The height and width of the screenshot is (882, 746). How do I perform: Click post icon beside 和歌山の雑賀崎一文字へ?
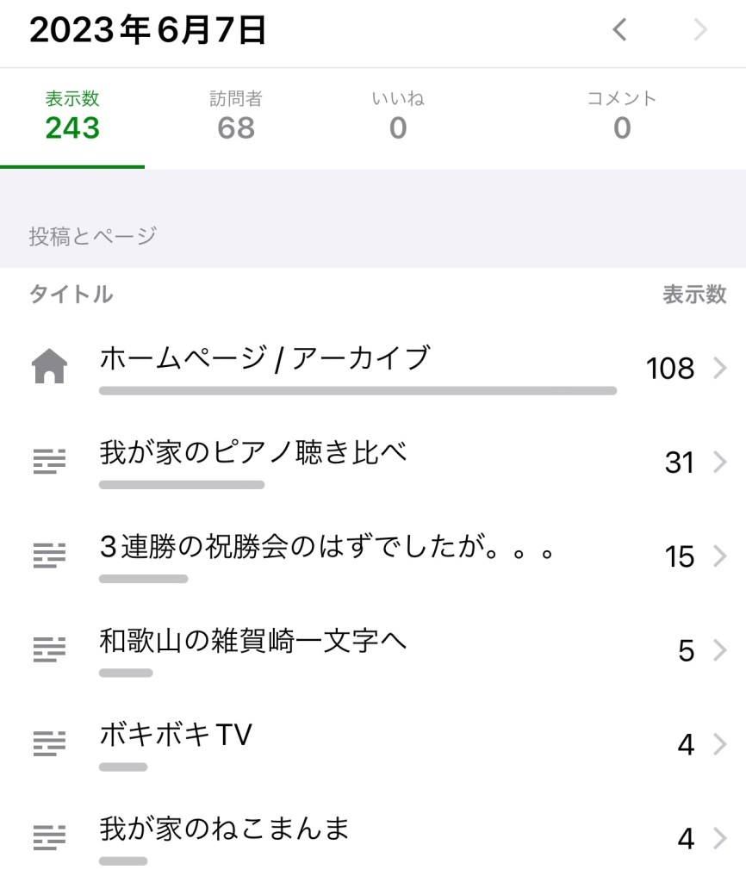click(x=49, y=649)
